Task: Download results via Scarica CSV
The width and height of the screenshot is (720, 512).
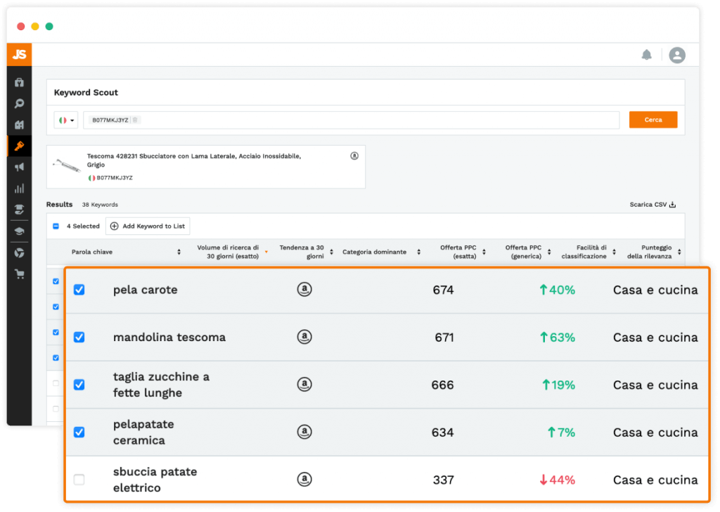Action: tap(652, 205)
